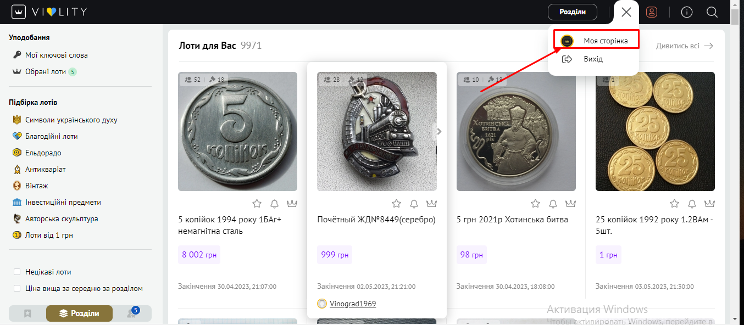744x325 pixels.
Task: Open seller link Vinograd1969
Action: tap(353, 304)
